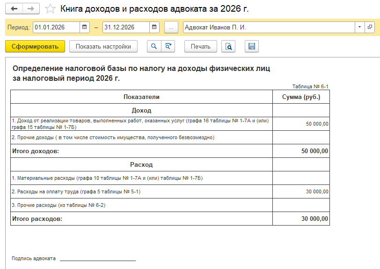Select the Итого доходов sum cell 50 000,00

[301, 151]
